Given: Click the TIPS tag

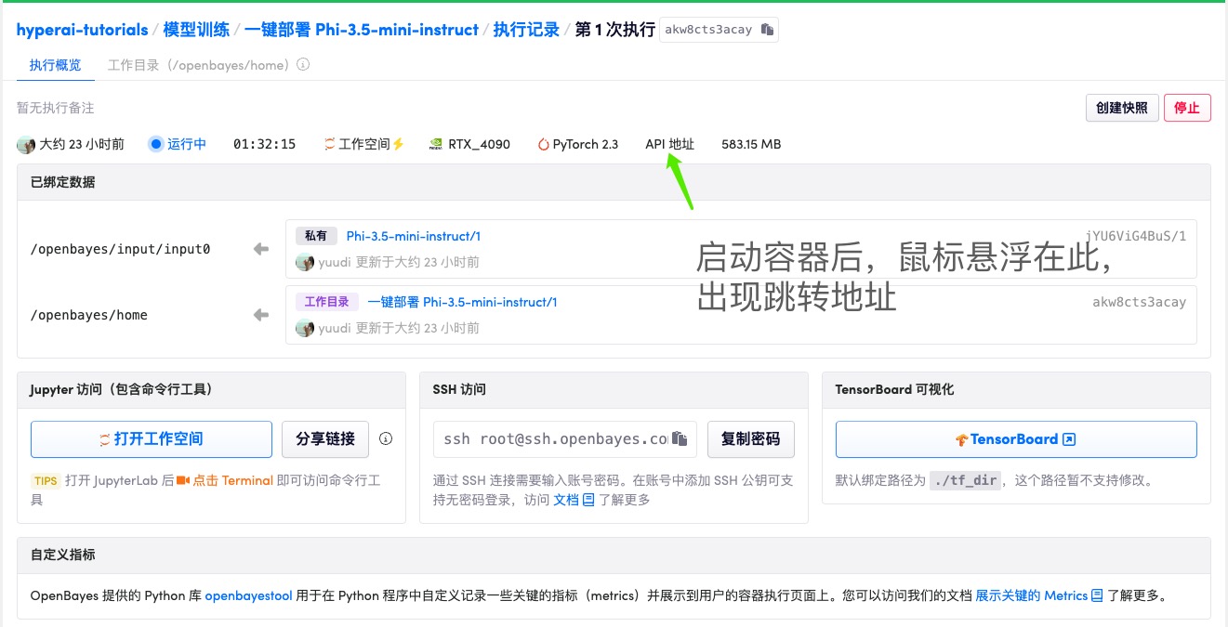Looking at the screenshot, I should point(46,481).
